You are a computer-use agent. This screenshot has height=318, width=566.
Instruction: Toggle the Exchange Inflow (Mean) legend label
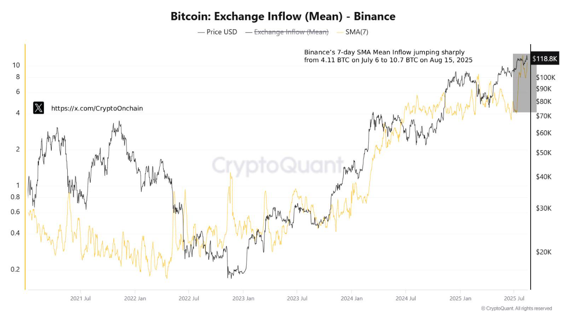[x=291, y=32]
